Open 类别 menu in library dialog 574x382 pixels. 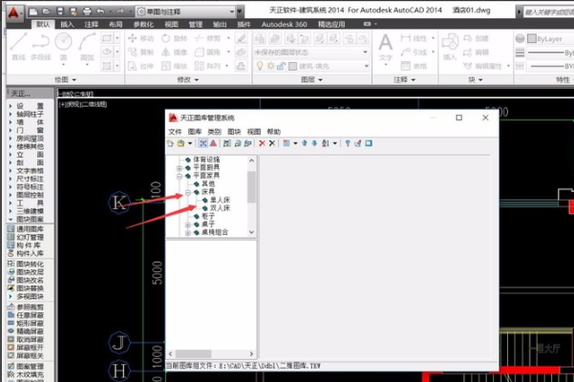pos(214,132)
